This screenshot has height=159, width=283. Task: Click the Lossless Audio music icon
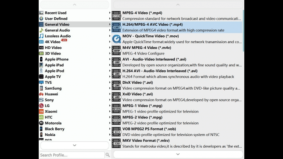[41, 36]
